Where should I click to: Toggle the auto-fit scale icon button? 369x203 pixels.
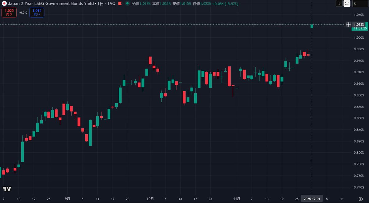pos(347,3)
